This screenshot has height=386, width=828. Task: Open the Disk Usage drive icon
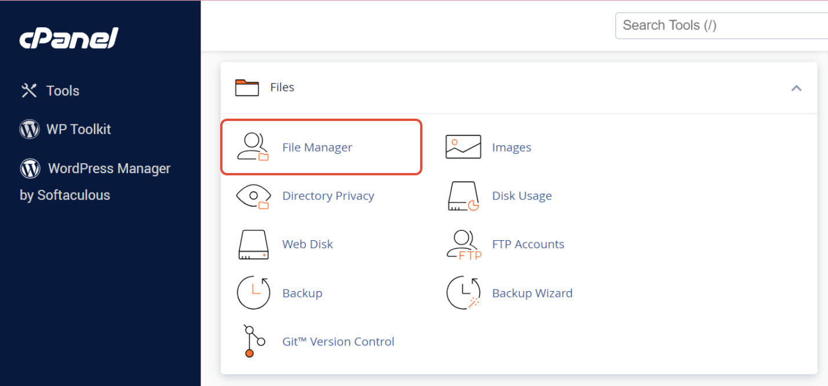pos(464,196)
